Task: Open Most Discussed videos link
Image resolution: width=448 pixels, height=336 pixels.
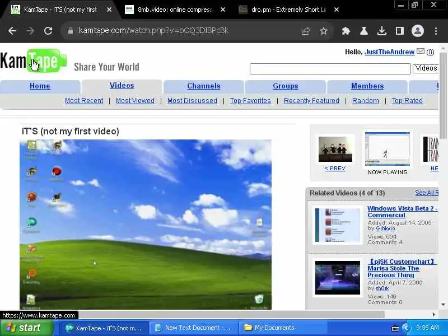Action: click(192, 101)
